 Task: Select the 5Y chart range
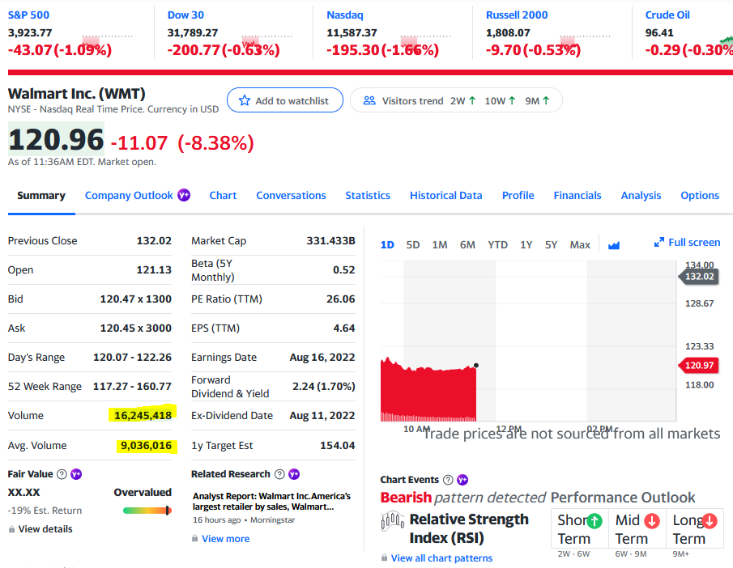click(x=551, y=245)
